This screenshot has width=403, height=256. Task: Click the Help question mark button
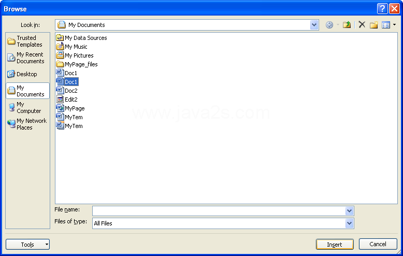pos(382,9)
